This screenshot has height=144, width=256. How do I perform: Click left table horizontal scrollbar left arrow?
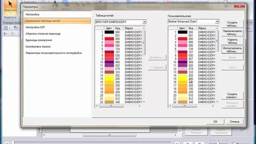[x=97, y=106]
